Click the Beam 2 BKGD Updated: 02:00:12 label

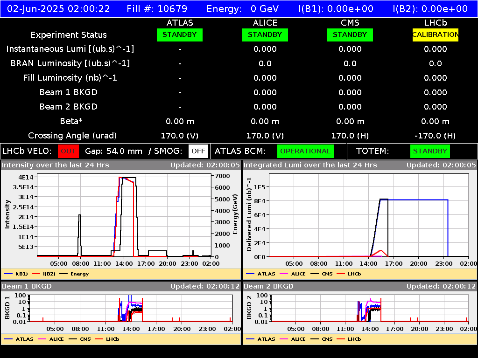click(x=441, y=286)
